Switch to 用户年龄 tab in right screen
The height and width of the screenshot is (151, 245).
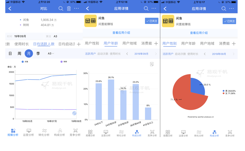188,43
